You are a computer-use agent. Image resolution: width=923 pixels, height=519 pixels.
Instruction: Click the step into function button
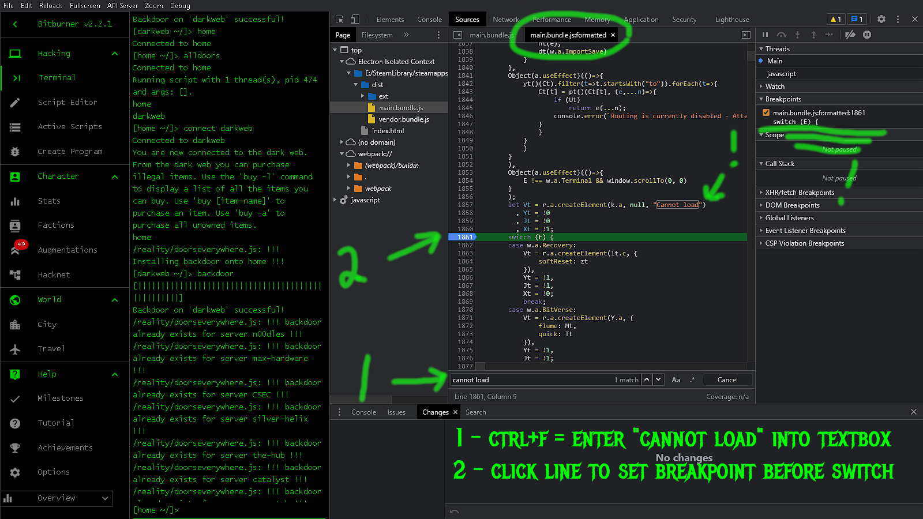797,35
